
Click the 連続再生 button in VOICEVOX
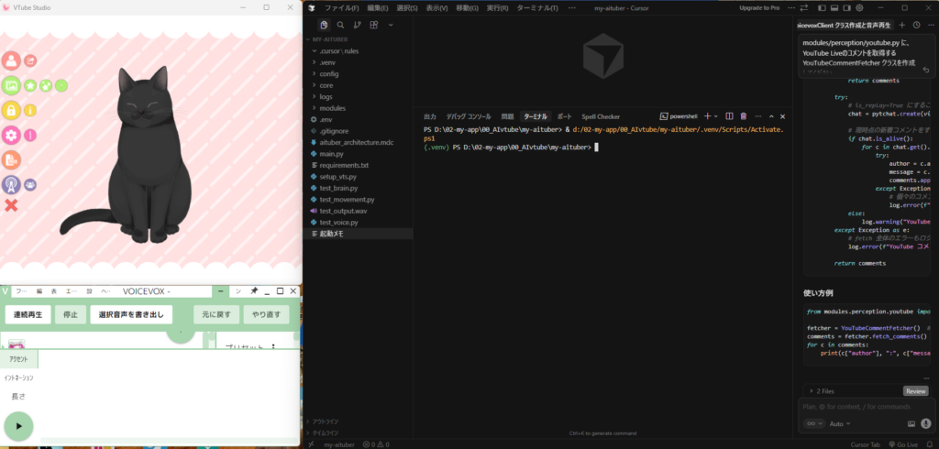tap(33, 314)
